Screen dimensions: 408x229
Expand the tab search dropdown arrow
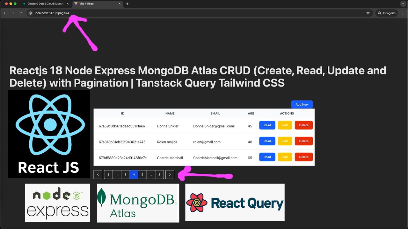[x=403, y=4]
